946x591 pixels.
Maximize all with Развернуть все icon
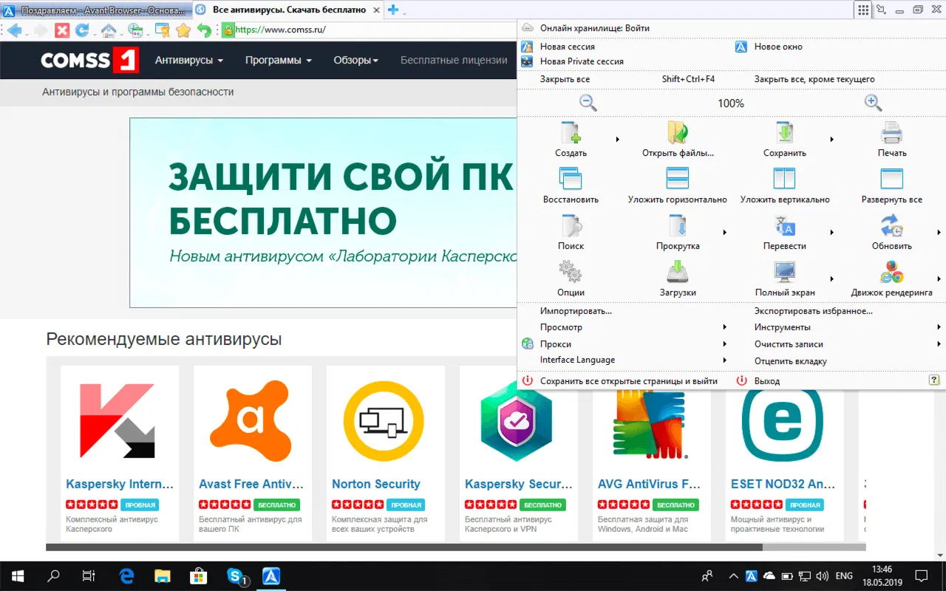coord(892,179)
